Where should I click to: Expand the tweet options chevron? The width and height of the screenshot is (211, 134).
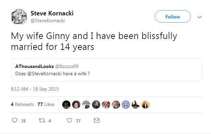coord(200,17)
